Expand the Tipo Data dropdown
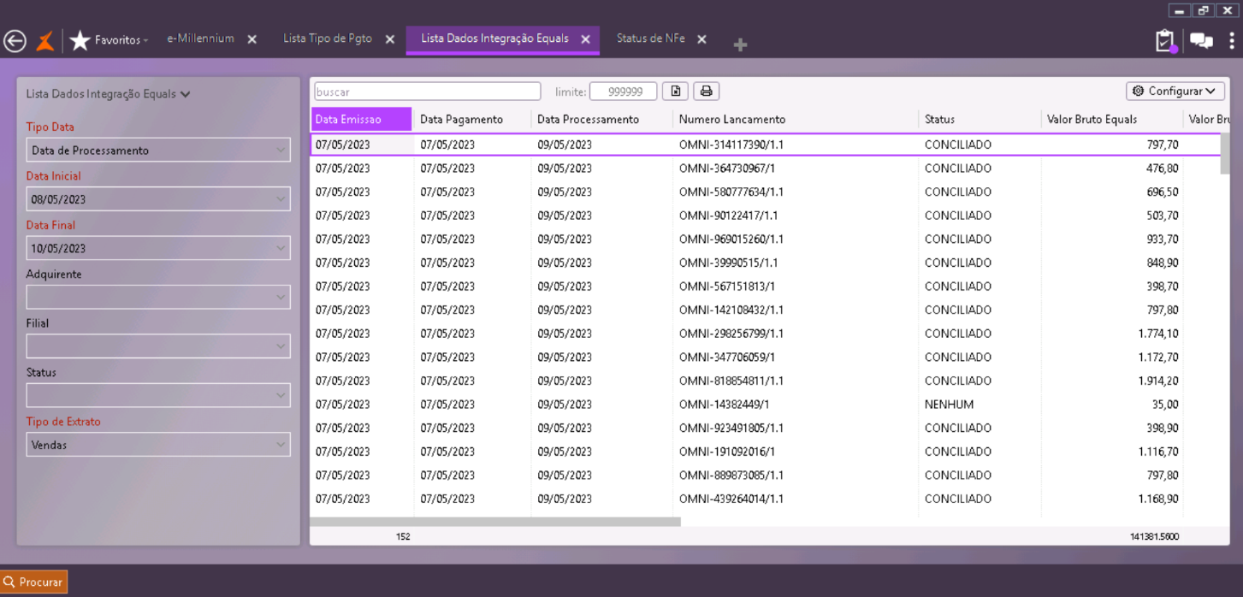Viewport: 1243px width, 597px height. coord(281,151)
